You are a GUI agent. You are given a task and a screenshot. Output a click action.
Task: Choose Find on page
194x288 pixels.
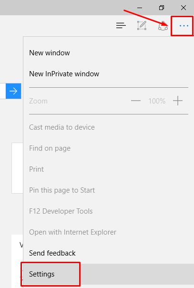(50, 148)
